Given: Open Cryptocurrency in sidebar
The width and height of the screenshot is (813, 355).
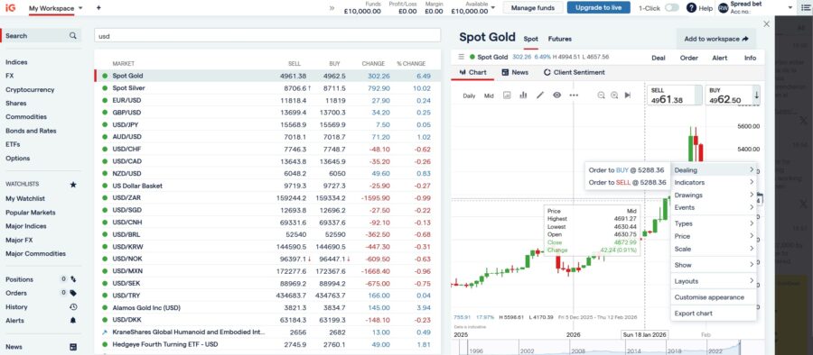Looking at the screenshot, I should coord(30,89).
